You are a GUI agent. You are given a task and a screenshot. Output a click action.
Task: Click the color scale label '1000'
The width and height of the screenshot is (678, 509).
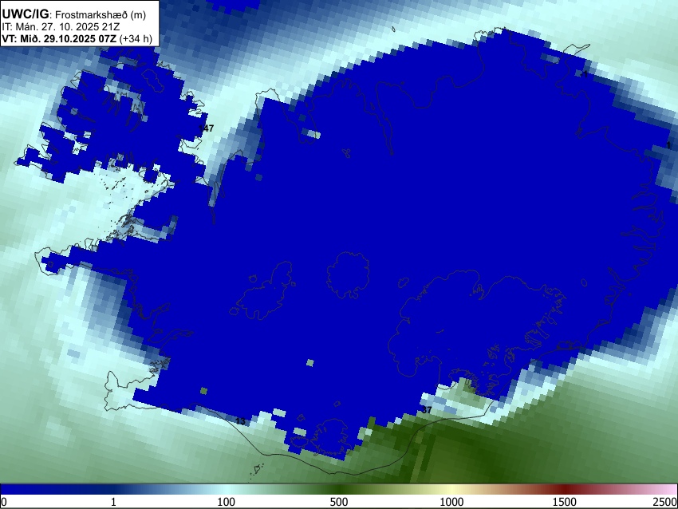(451, 502)
